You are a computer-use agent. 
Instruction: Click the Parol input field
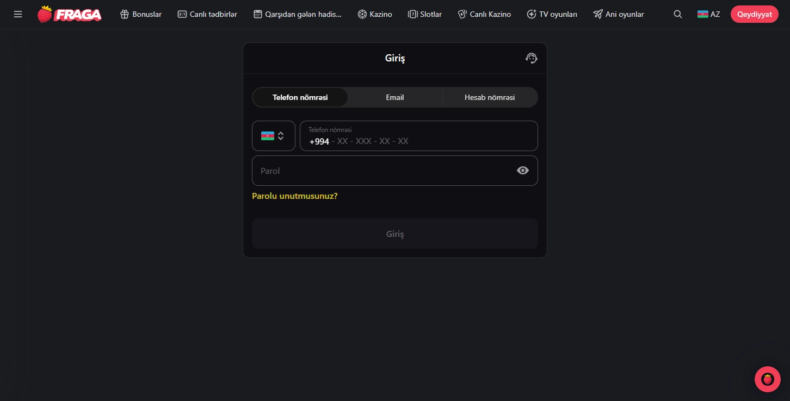pyautogui.click(x=381, y=171)
